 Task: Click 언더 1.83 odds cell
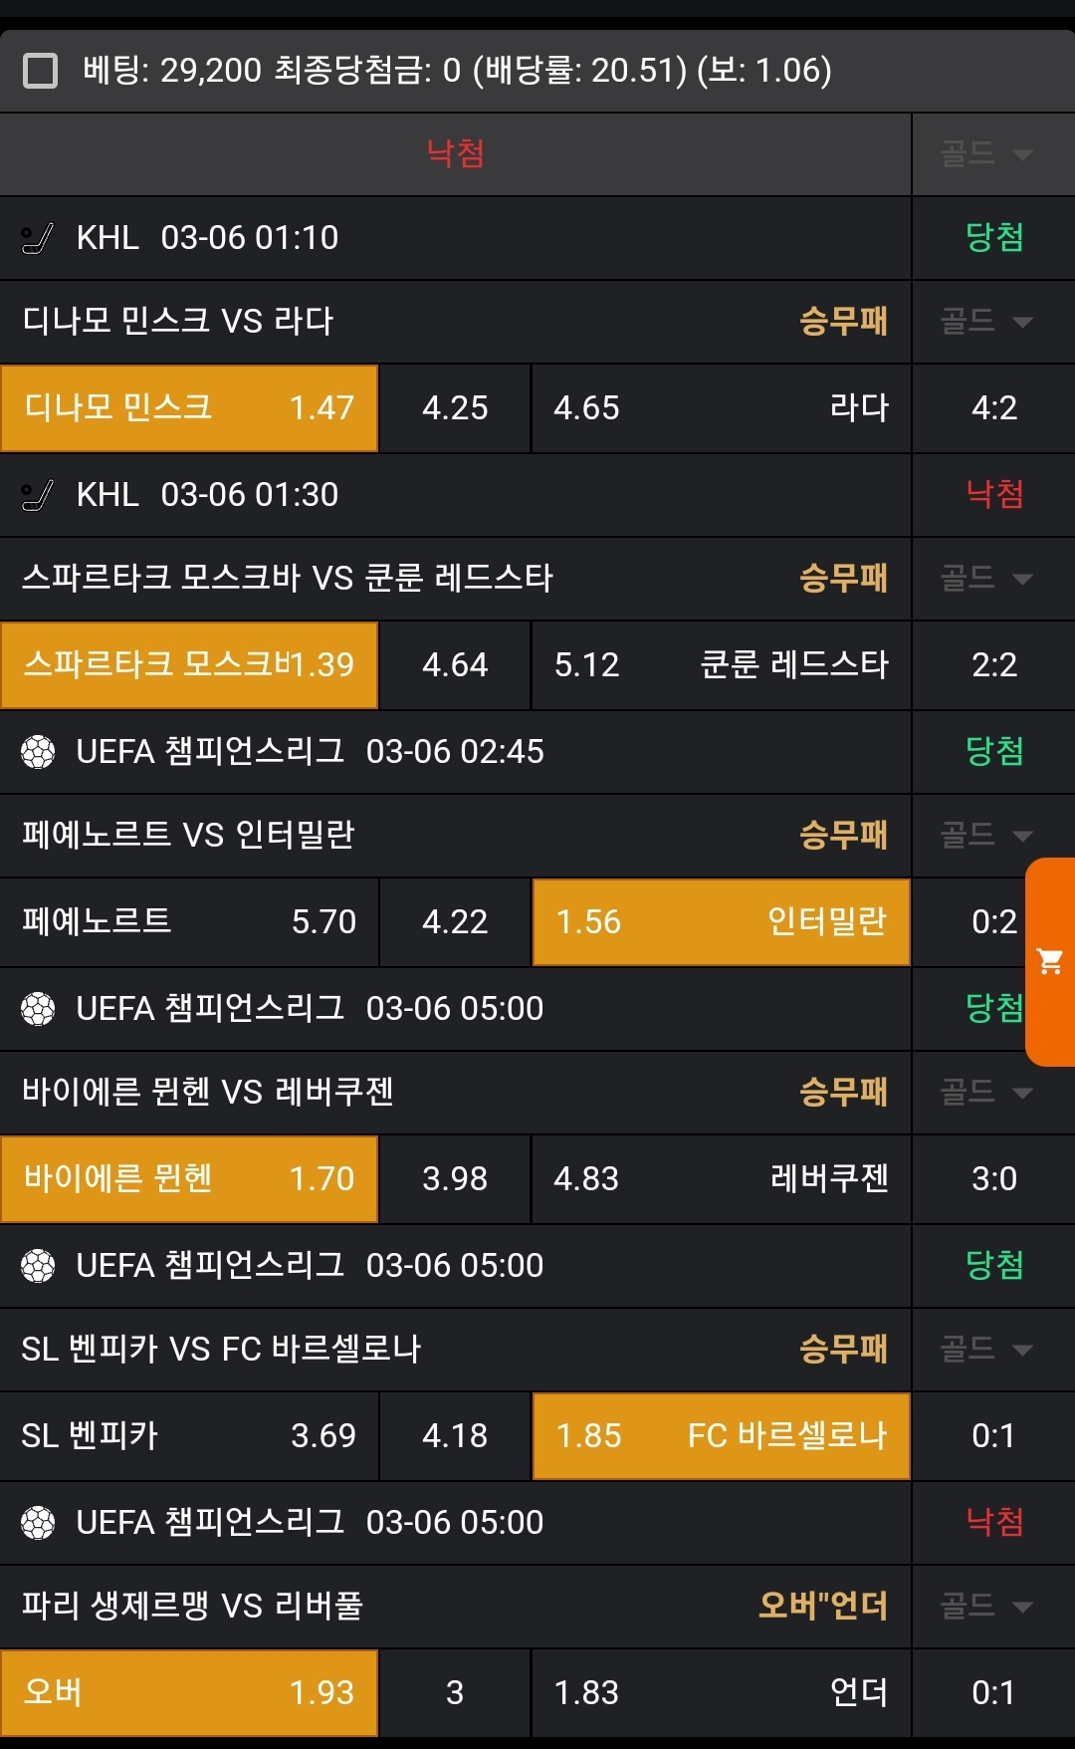tap(721, 1693)
